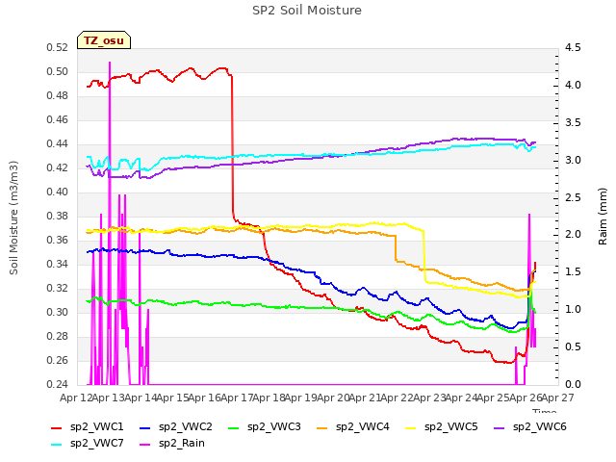Click the sp2_VWC6 legend label
The height and width of the screenshot is (462, 616).
pyautogui.click(x=540, y=427)
